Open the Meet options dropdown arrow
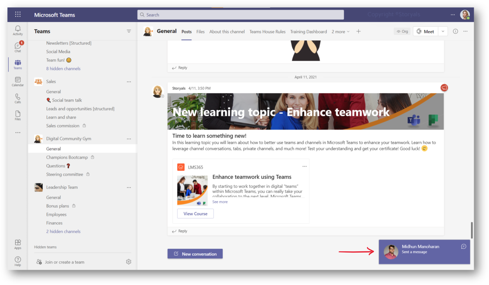The height and width of the screenshot is (285, 489). point(443,31)
